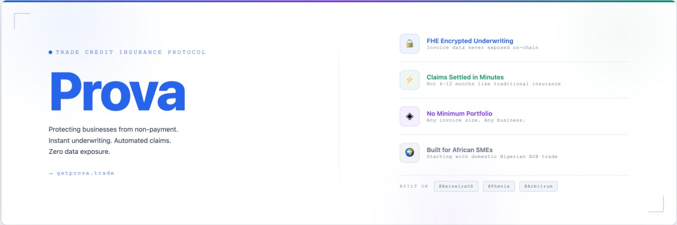
Task: Click the @ReineiraOS tag
Action: (x=456, y=186)
